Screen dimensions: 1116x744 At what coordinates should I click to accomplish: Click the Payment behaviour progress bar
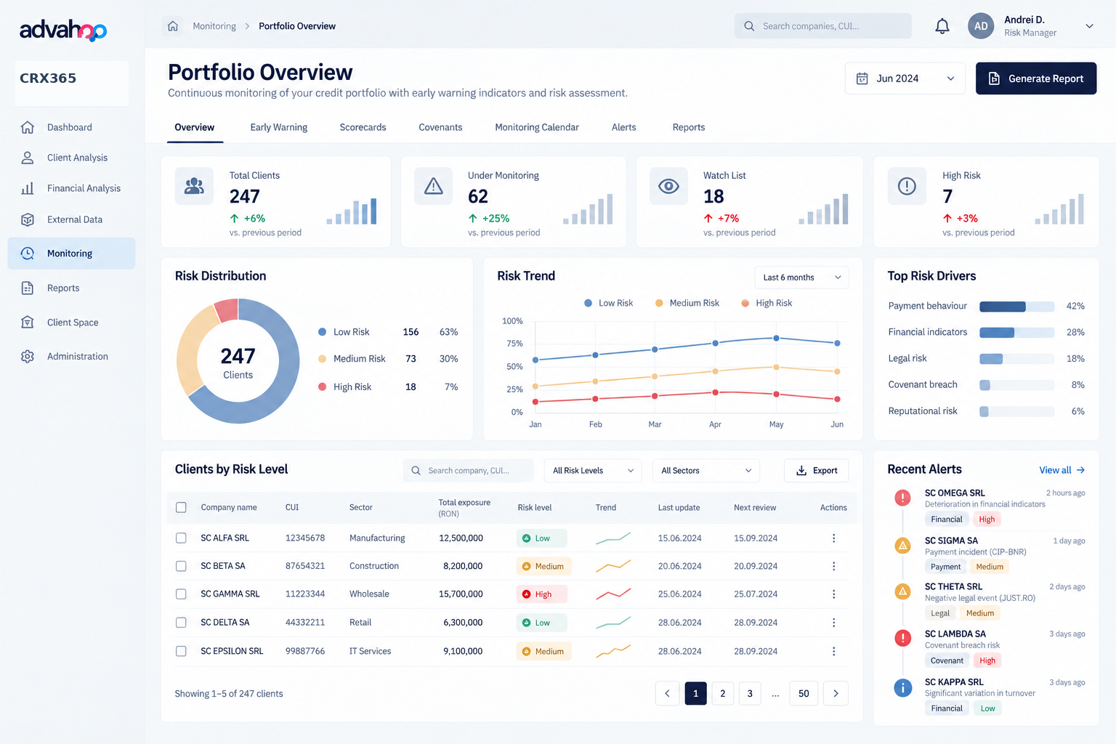[x=1017, y=307]
